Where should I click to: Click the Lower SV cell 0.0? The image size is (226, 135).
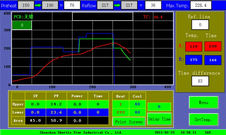click(x=35, y=112)
